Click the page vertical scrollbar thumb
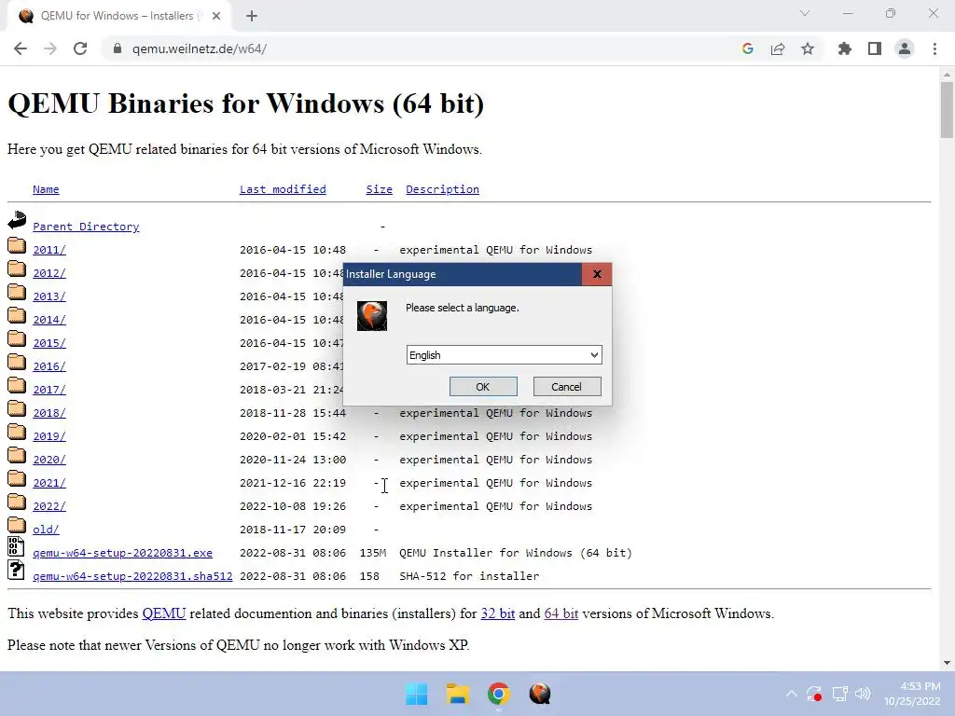Image resolution: width=955 pixels, height=716 pixels. tap(947, 110)
